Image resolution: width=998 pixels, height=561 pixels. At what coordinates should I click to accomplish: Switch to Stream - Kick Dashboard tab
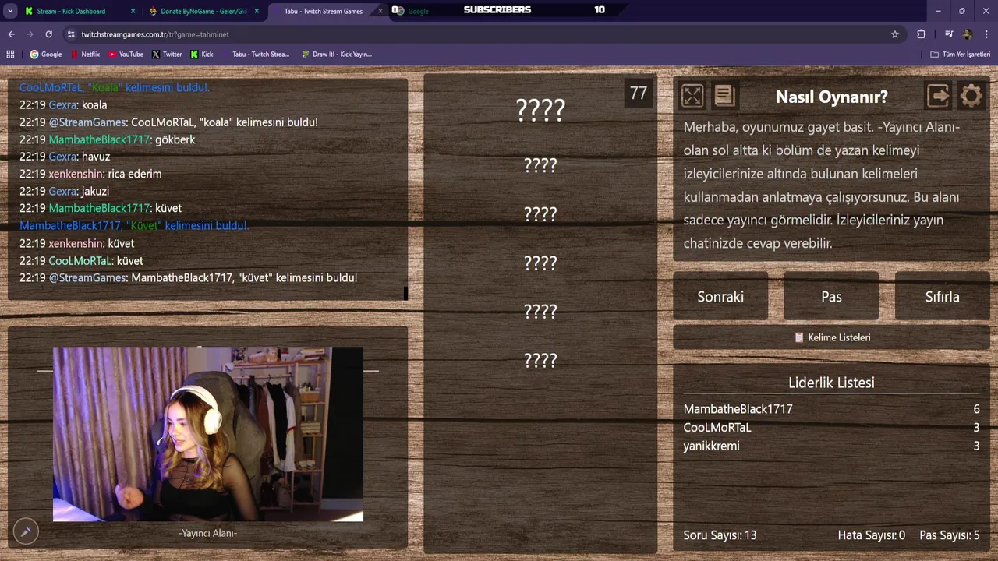[71, 11]
